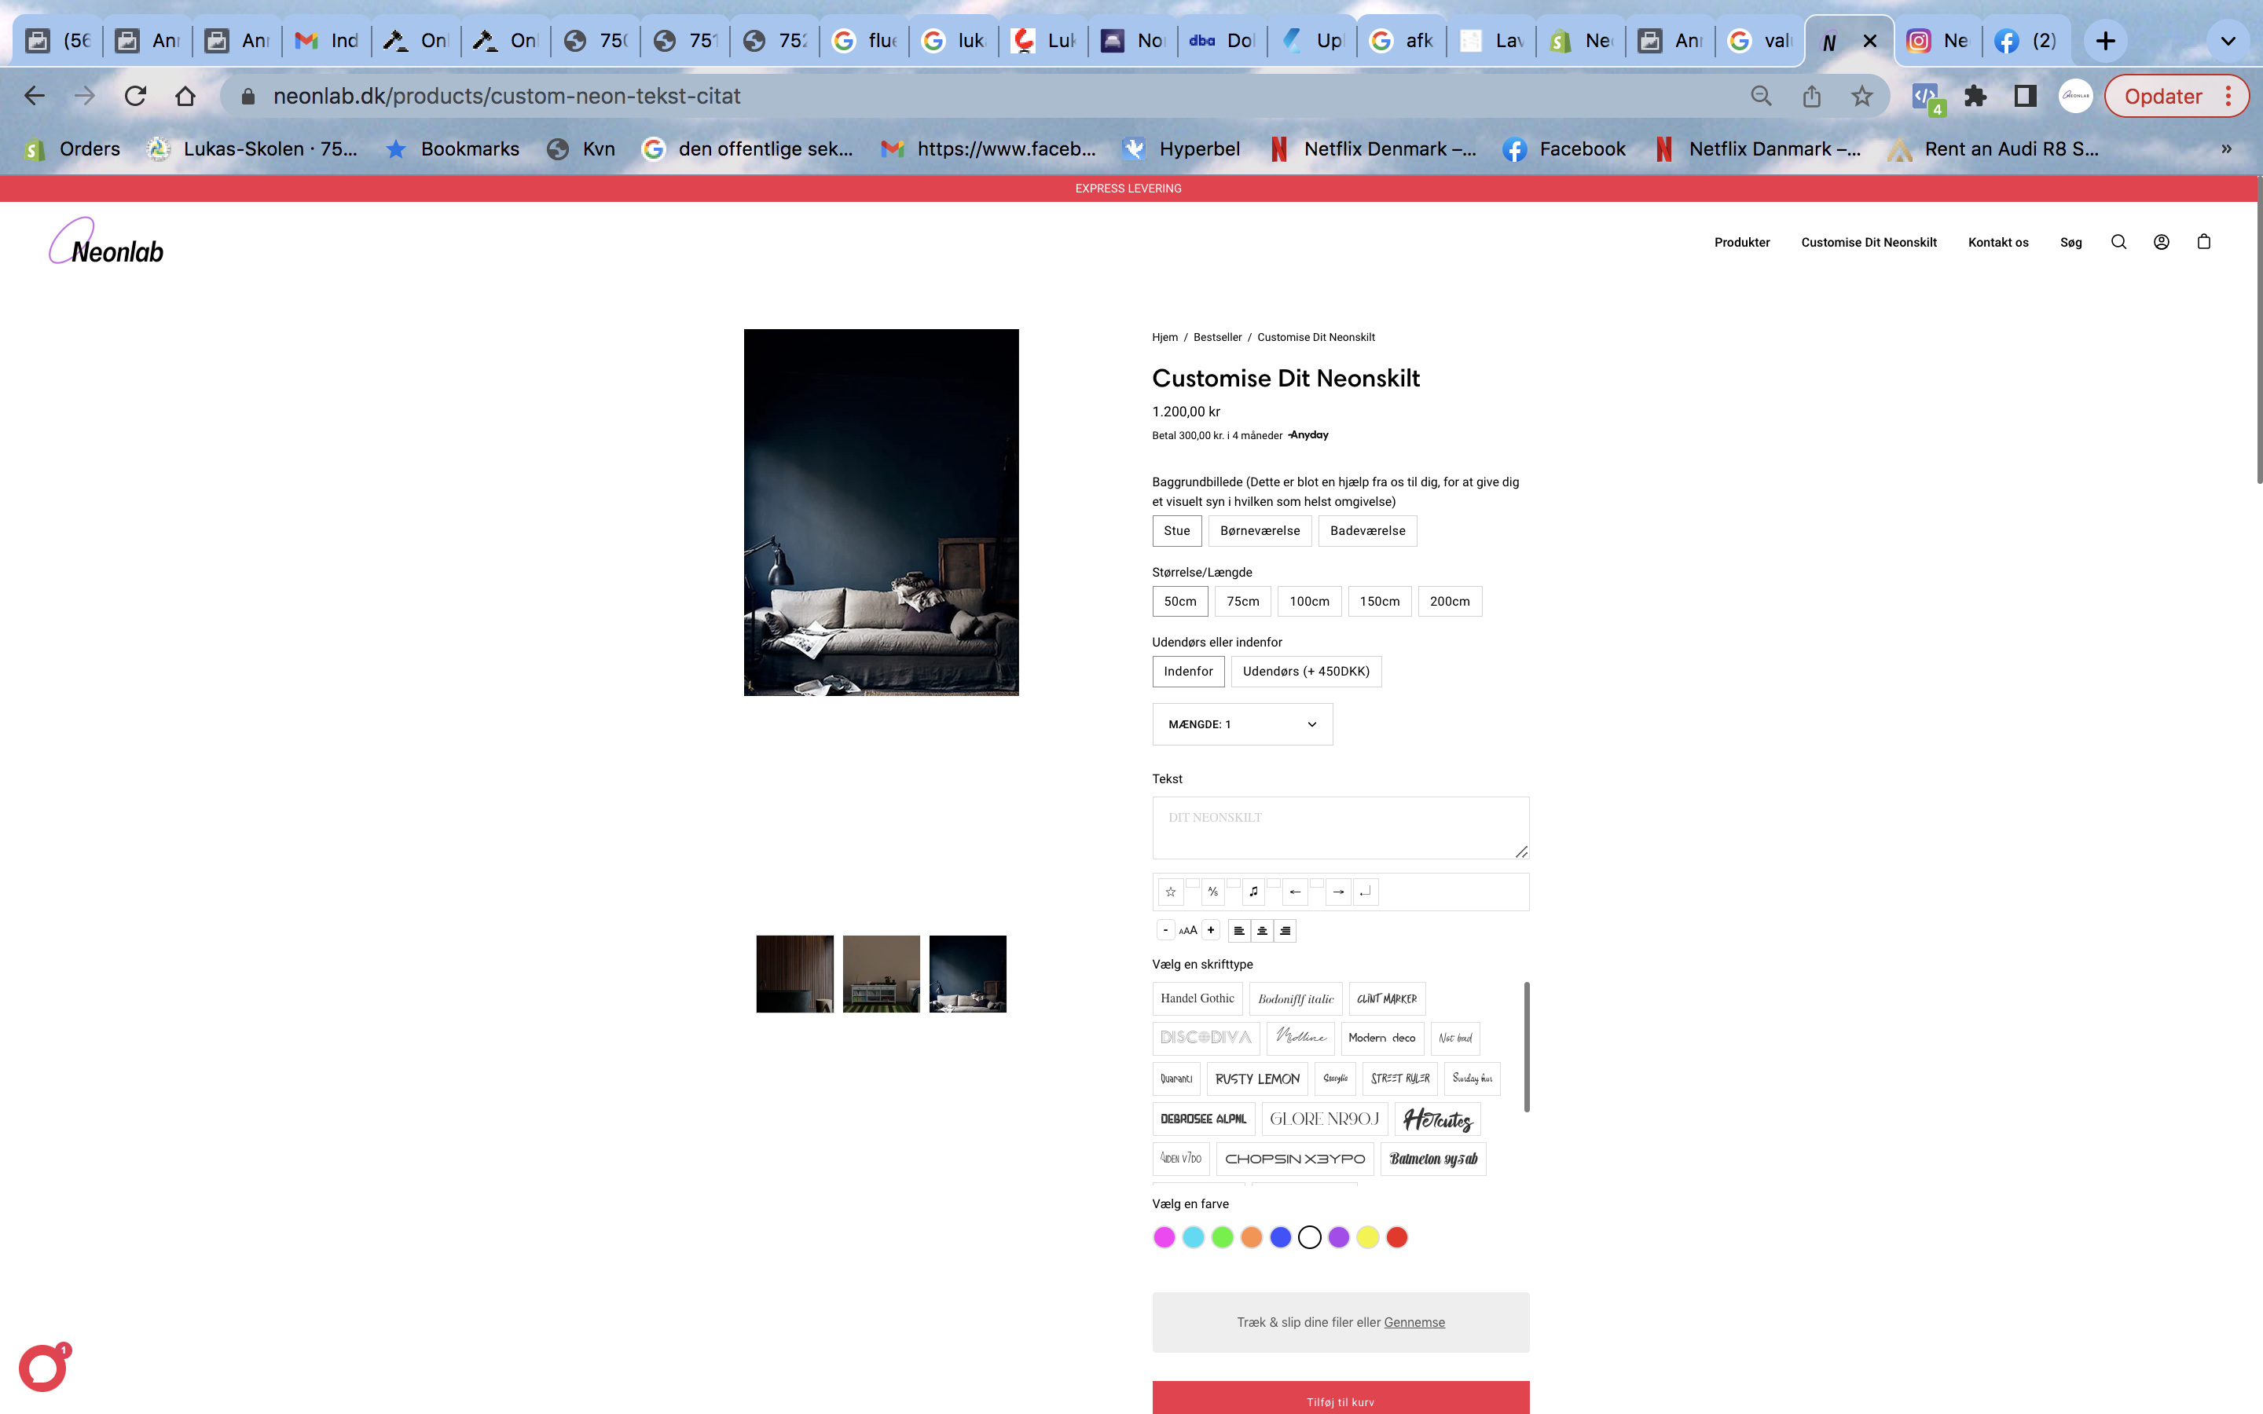Open the Kontakt os menu item
Image resolution: width=2263 pixels, height=1414 pixels.
[1997, 242]
